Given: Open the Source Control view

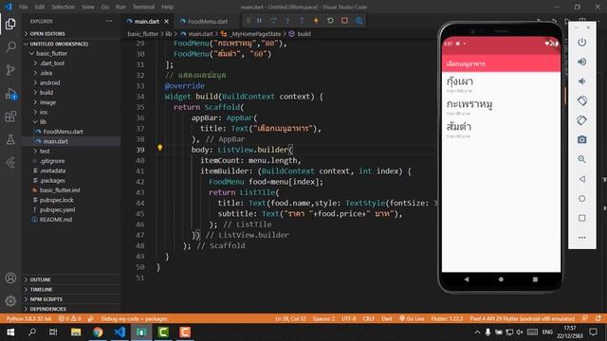Looking at the screenshot, I should 10,69.
